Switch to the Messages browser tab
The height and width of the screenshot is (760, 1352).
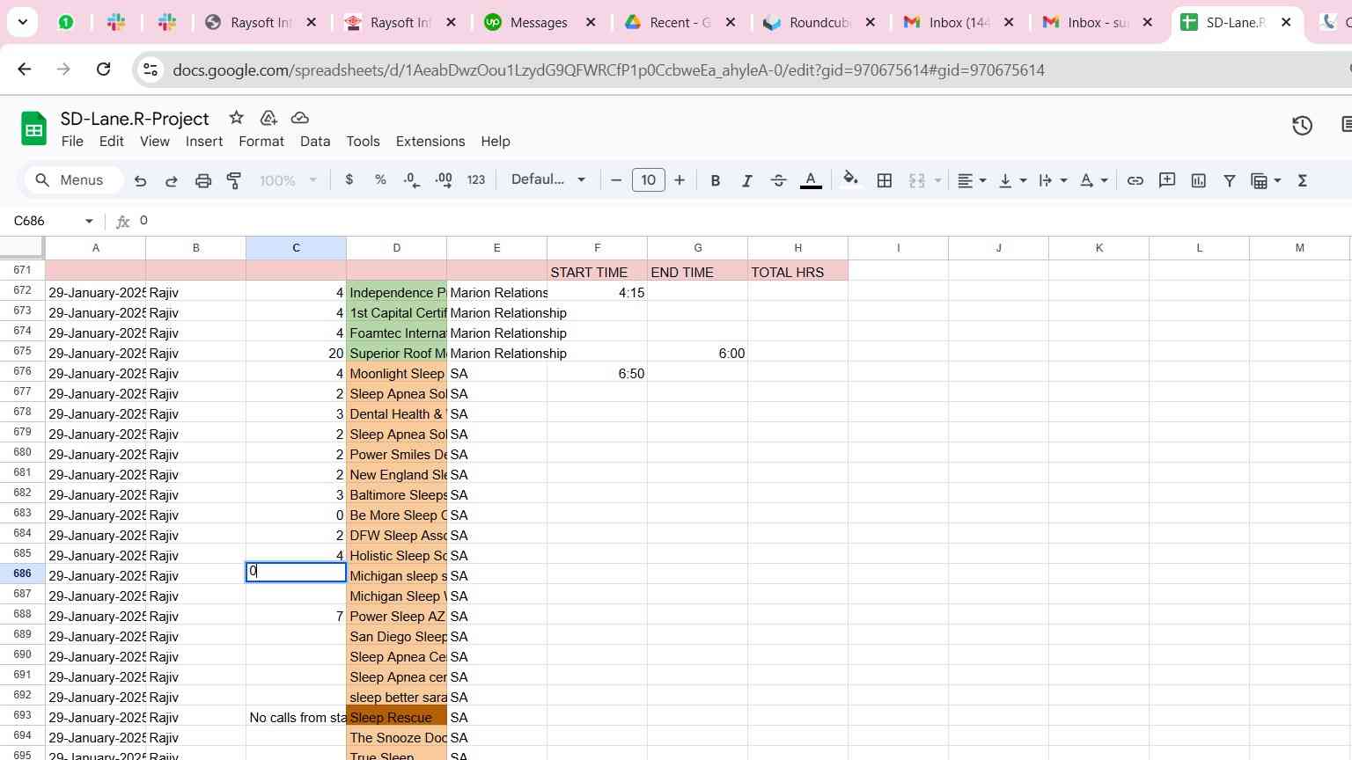(x=539, y=23)
